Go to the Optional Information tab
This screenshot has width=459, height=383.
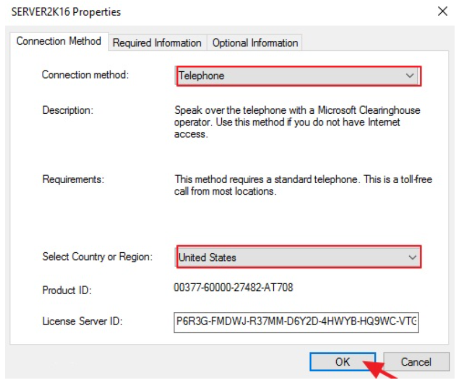[255, 42]
